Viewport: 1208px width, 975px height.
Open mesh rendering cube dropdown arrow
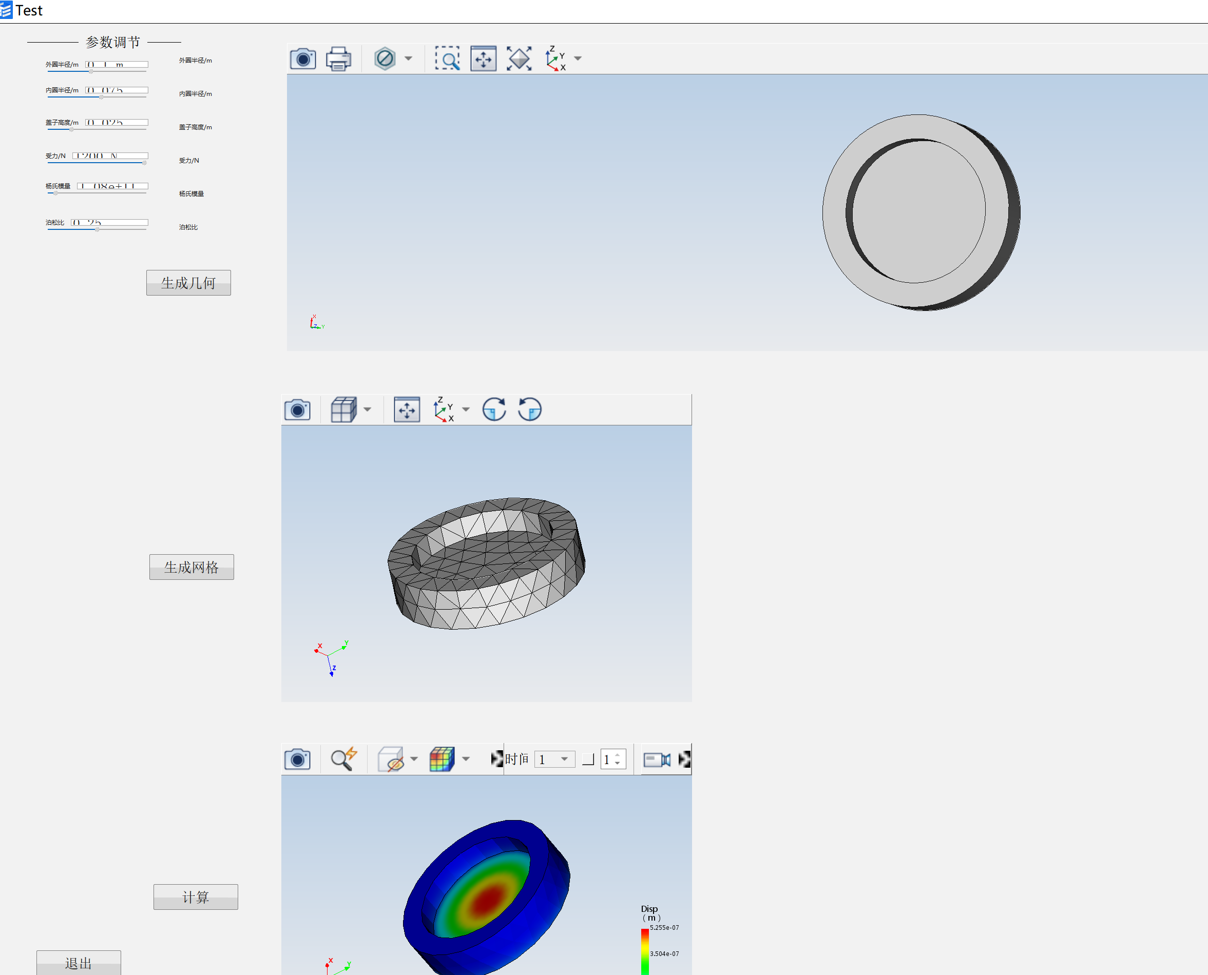click(x=368, y=410)
